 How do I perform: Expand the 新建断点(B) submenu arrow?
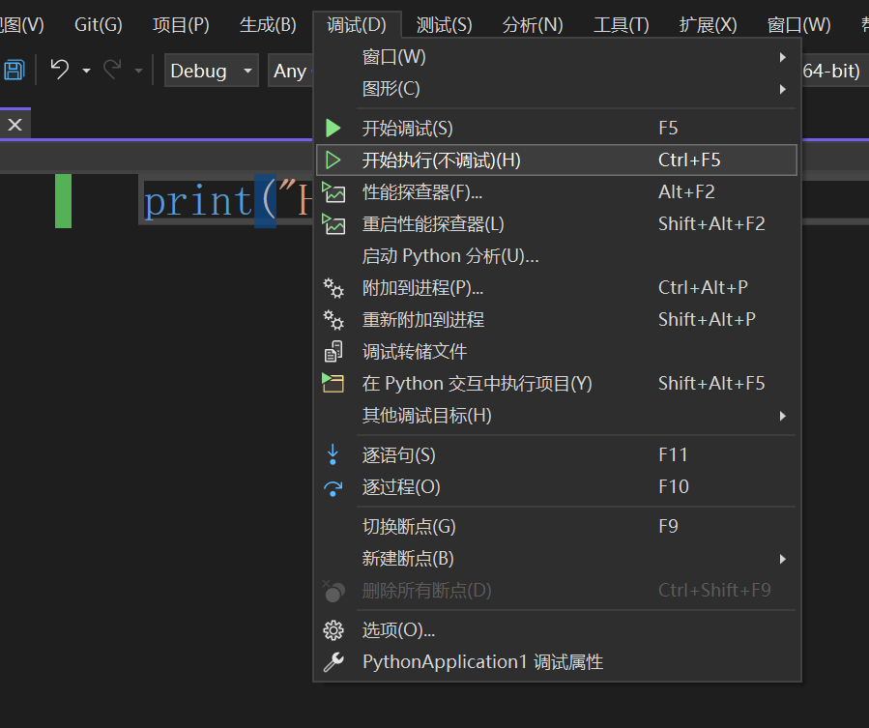coord(783,559)
